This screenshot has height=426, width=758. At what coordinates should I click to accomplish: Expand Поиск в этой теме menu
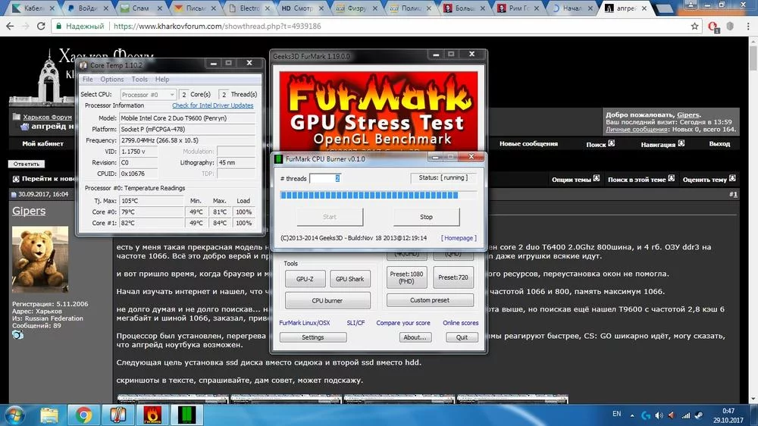click(x=641, y=180)
